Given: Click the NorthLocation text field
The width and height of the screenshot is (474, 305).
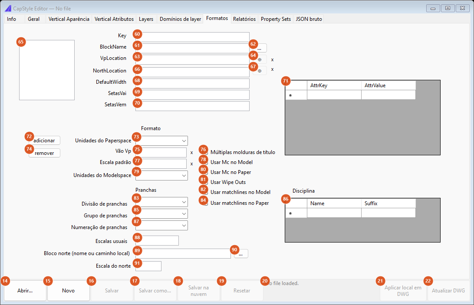Looking at the screenshot, I should [x=192, y=72].
